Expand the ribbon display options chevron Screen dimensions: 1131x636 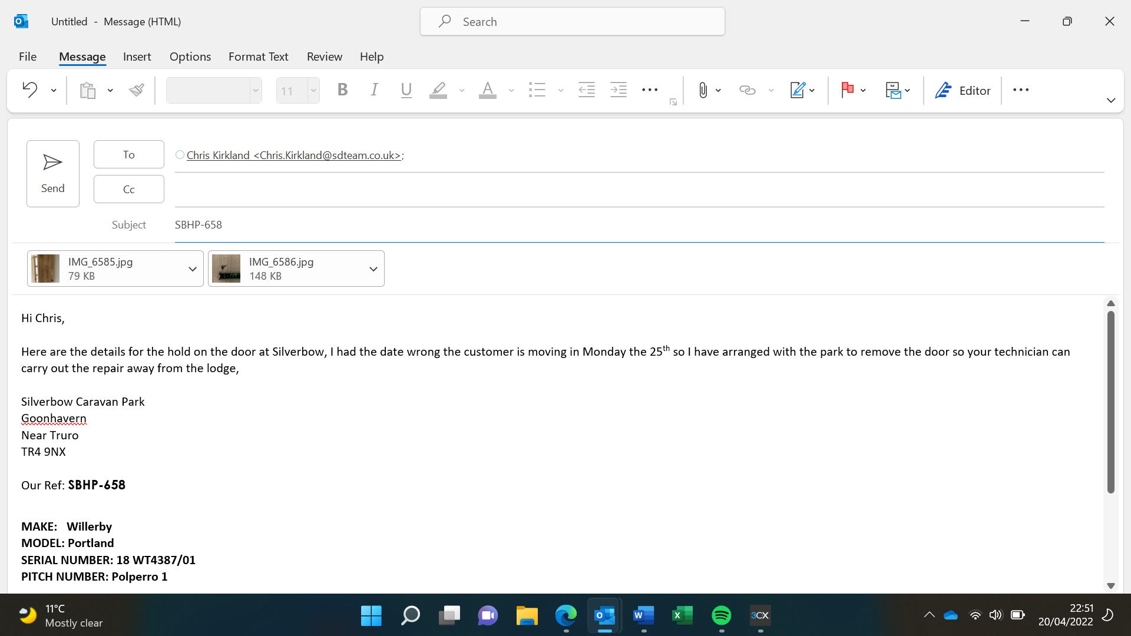(x=1110, y=101)
